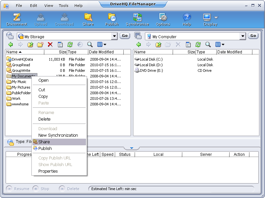Expand the My Computer location dropdown
Viewport: 265px width, 198px height.
point(243,36)
